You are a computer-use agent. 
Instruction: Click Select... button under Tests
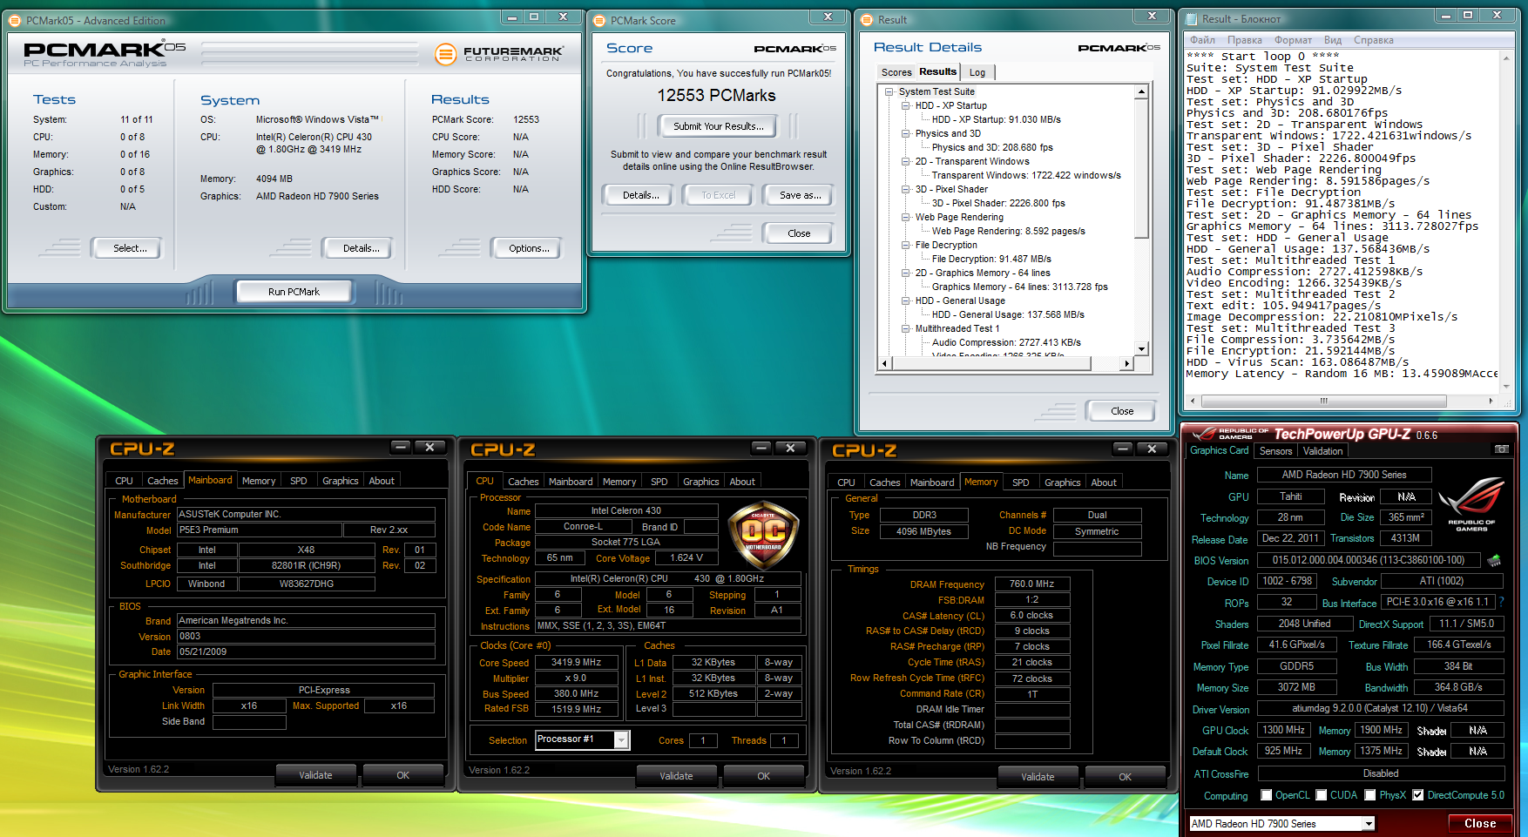pos(129,248)
